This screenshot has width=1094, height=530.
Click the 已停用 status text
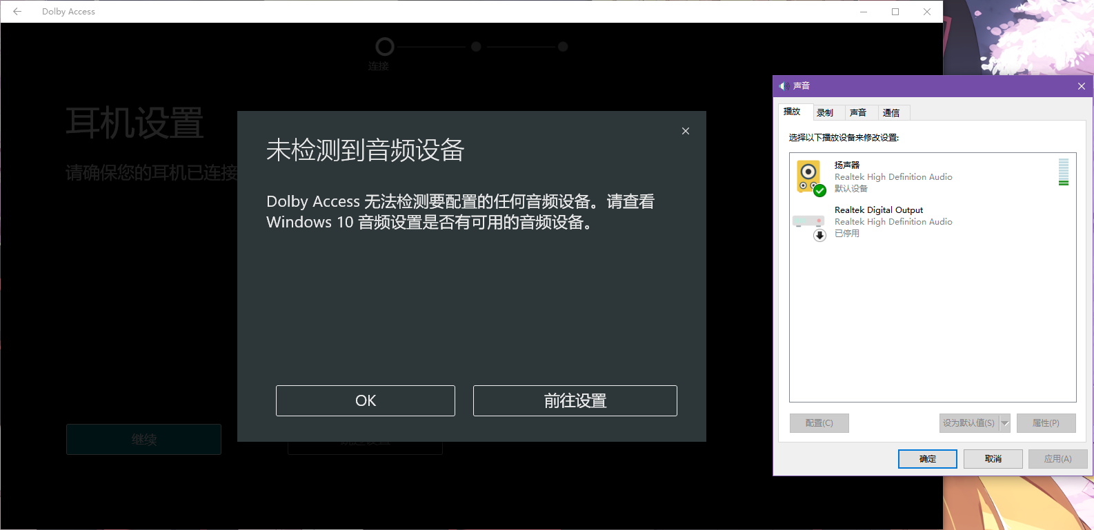(847, 233)
